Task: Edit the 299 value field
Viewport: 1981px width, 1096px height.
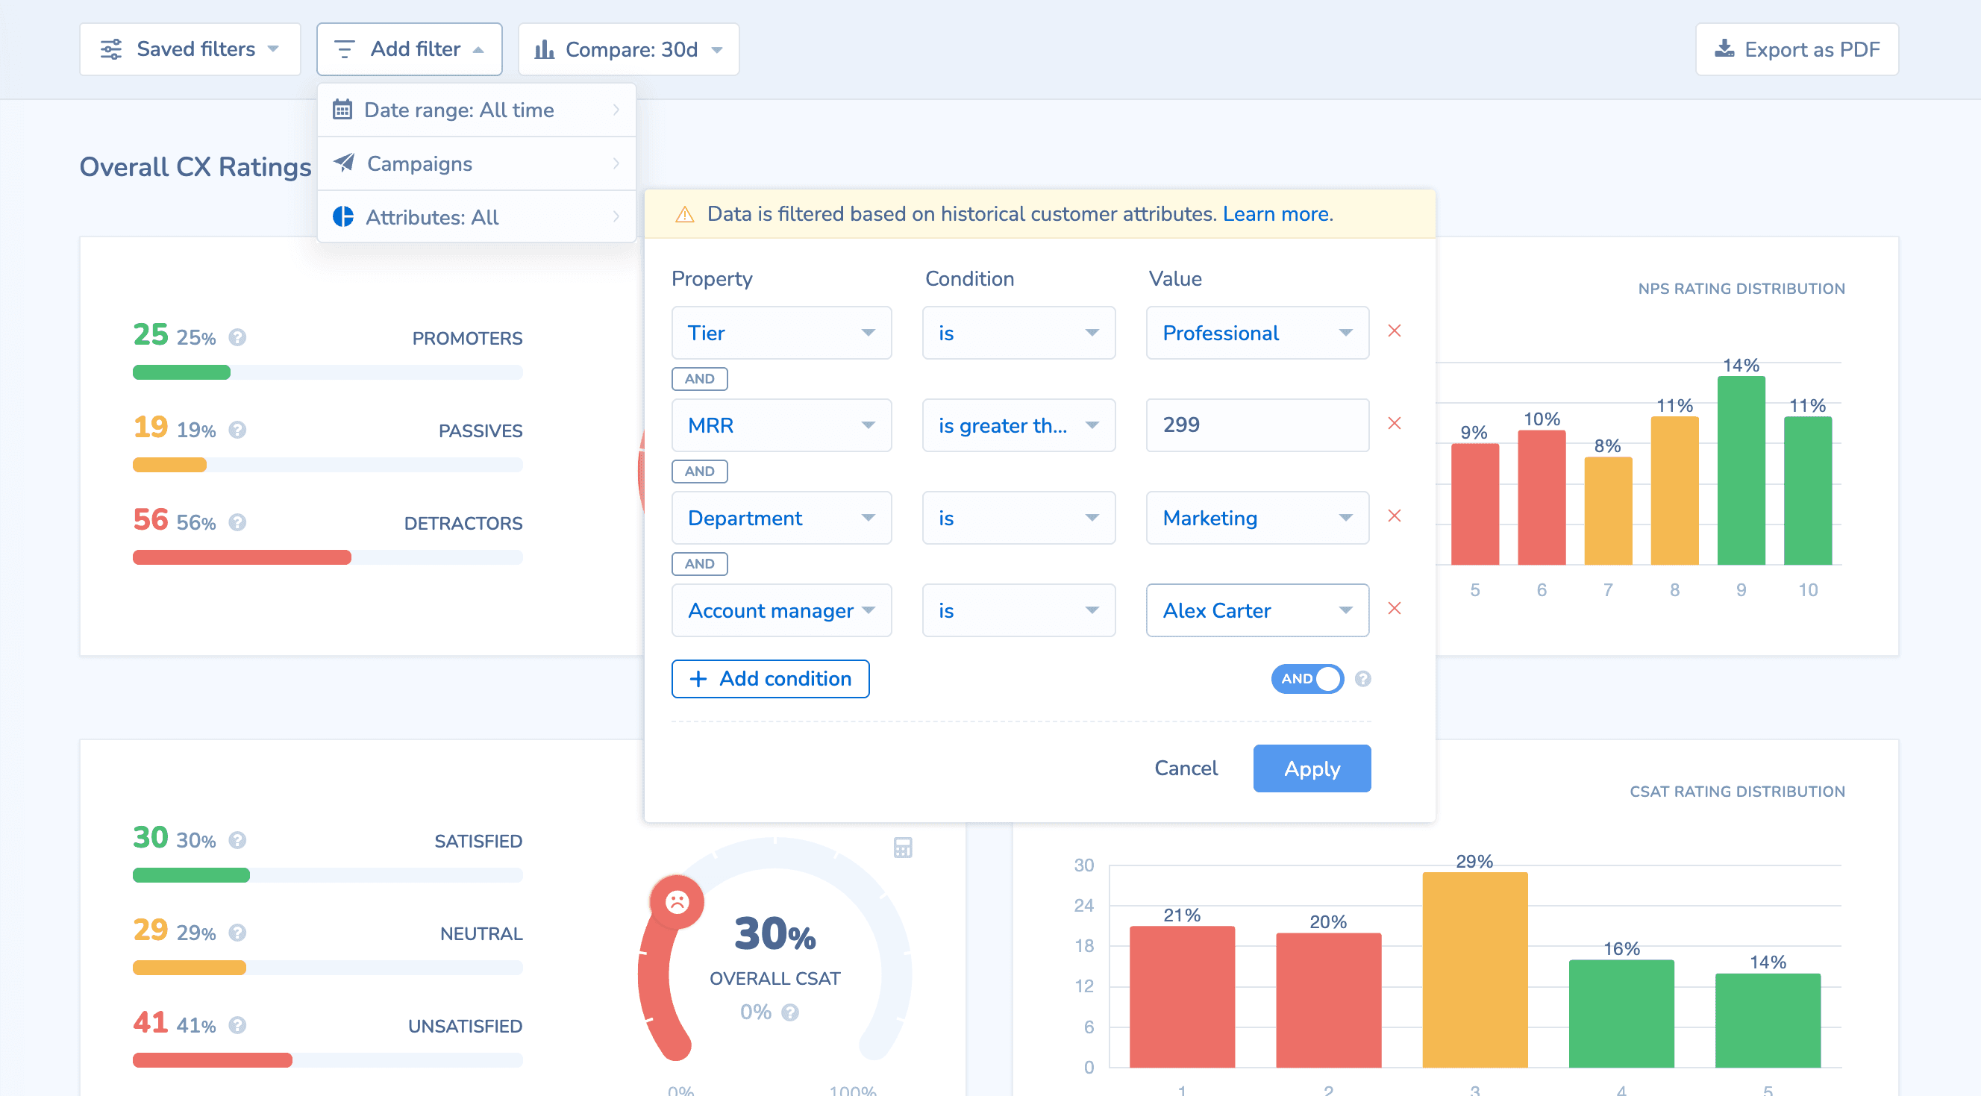Action: tap(1256, 425)
